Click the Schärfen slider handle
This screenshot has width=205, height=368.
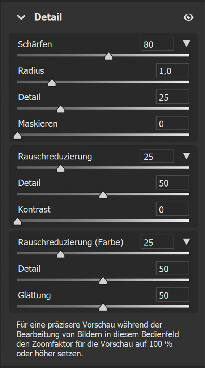coord(108,56)
